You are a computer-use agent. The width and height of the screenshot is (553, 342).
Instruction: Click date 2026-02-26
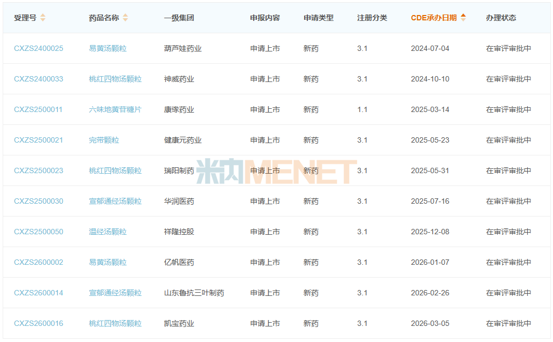430,293
